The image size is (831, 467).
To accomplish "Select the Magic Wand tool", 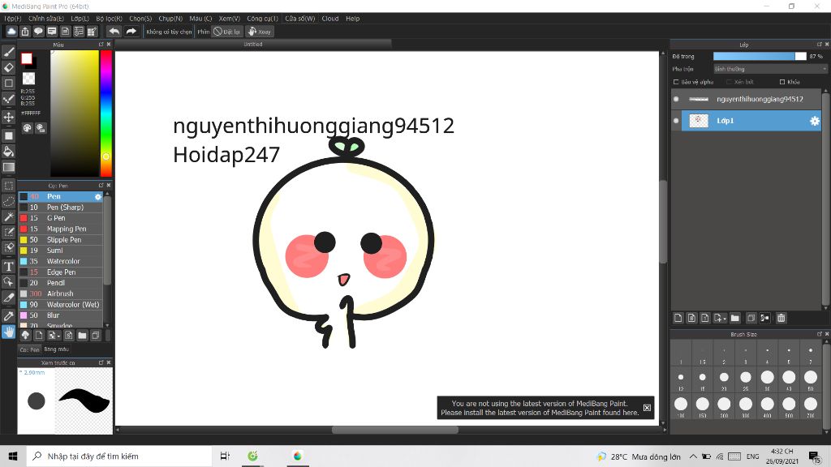I will (x=8, y=216).
